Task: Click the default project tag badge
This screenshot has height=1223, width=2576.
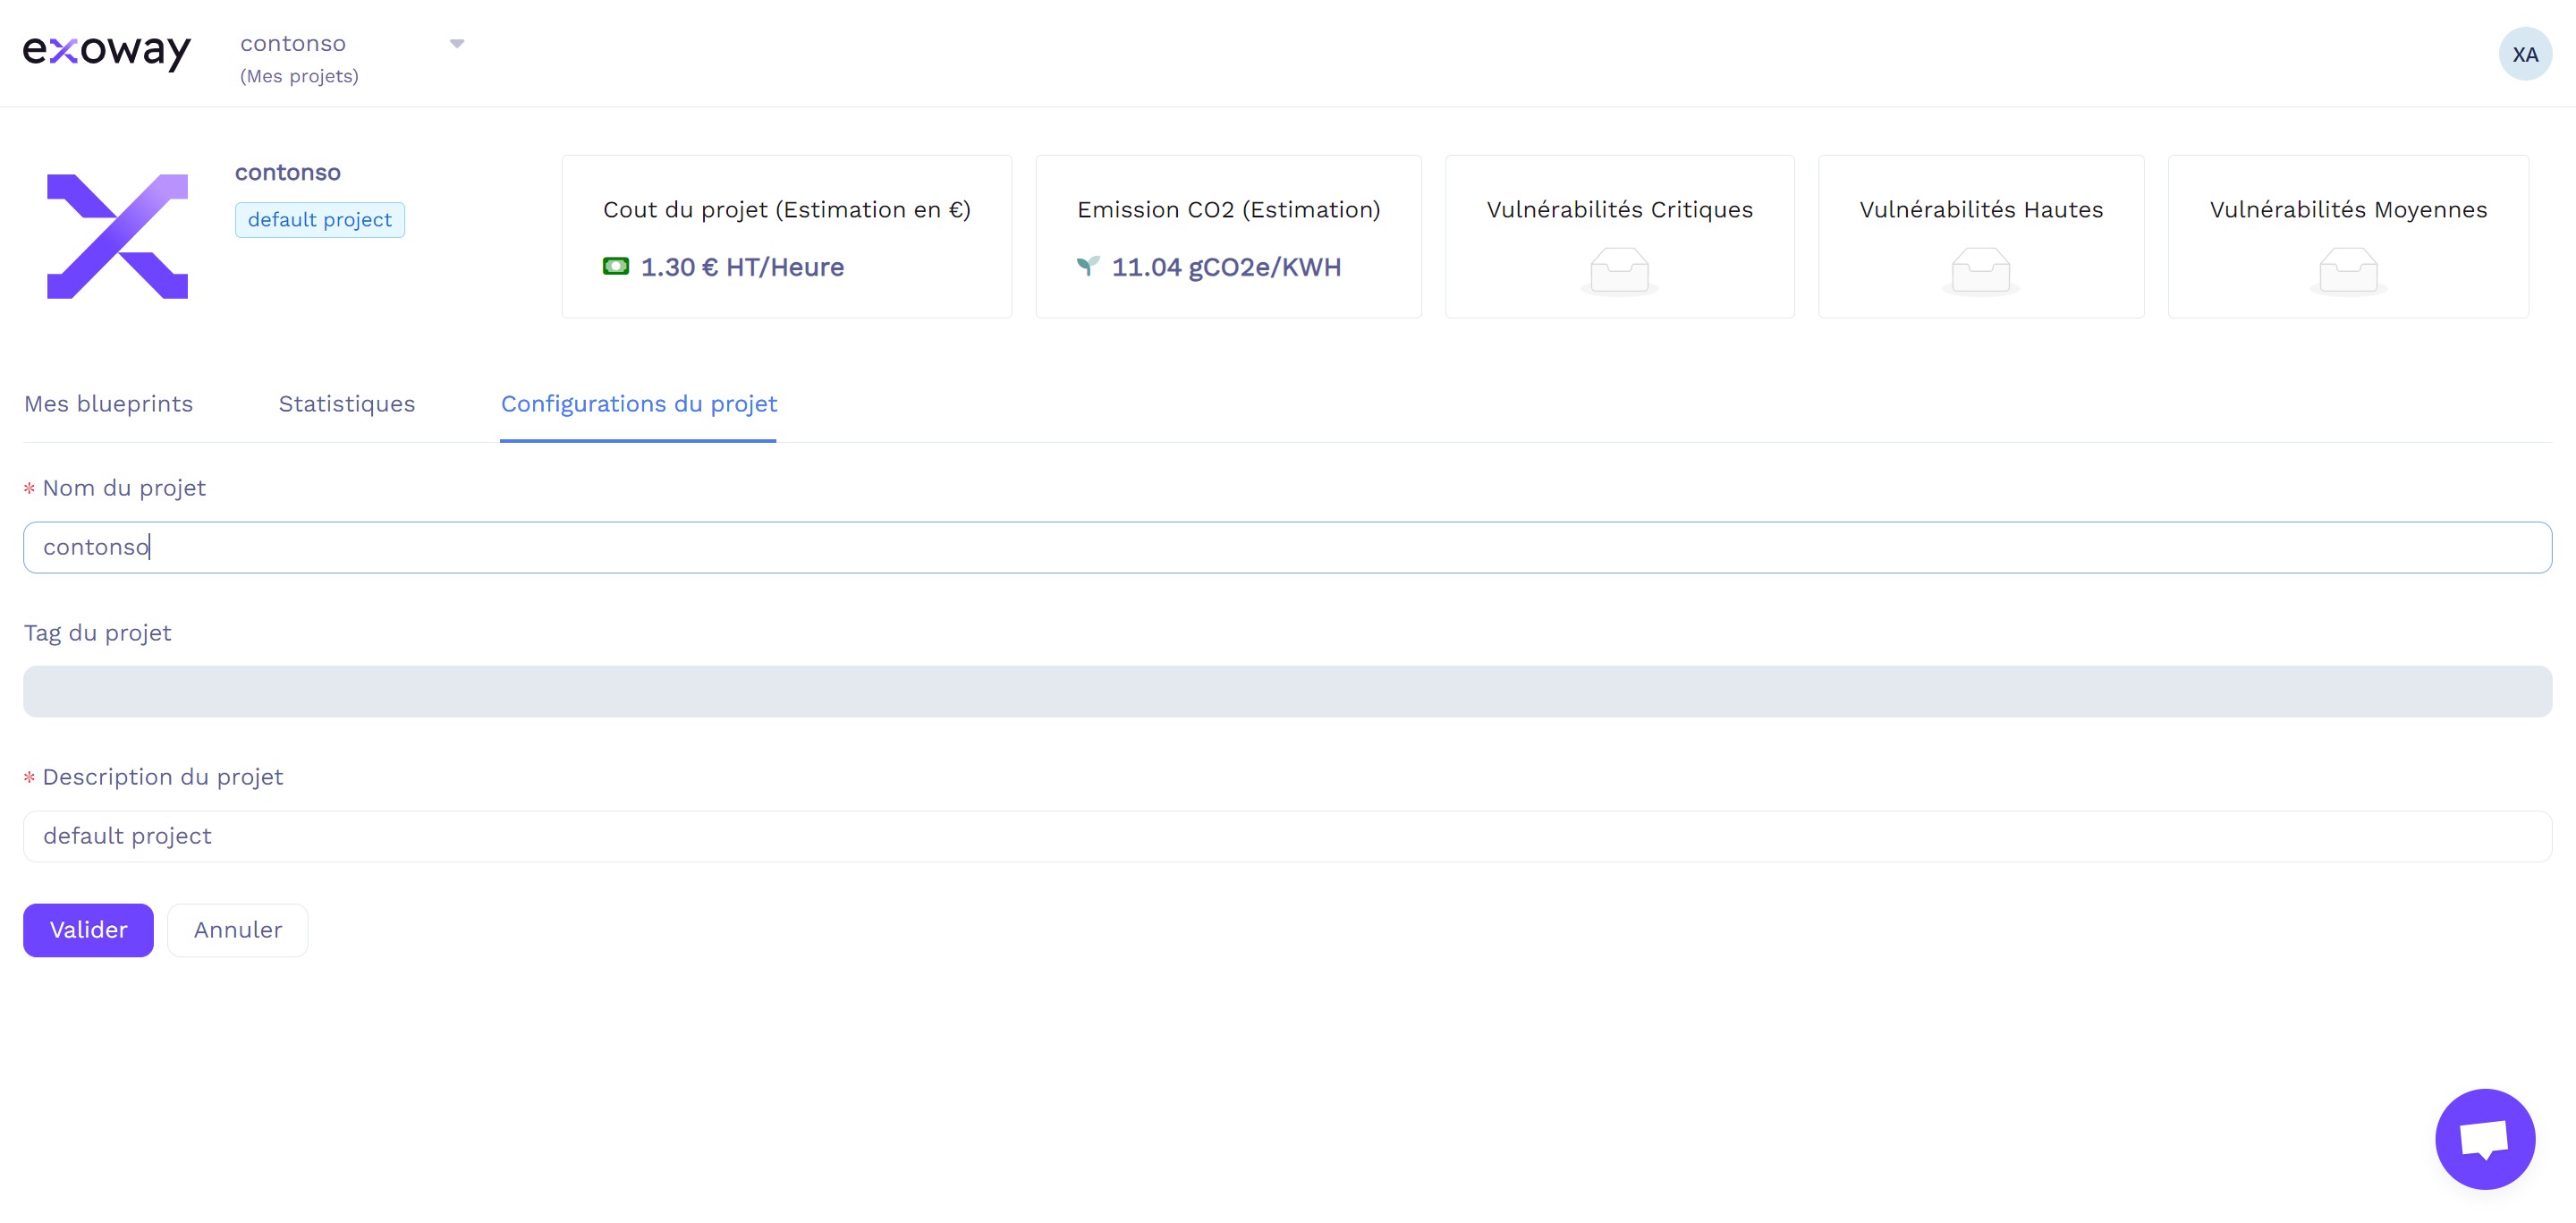Action: coord(319,220)
